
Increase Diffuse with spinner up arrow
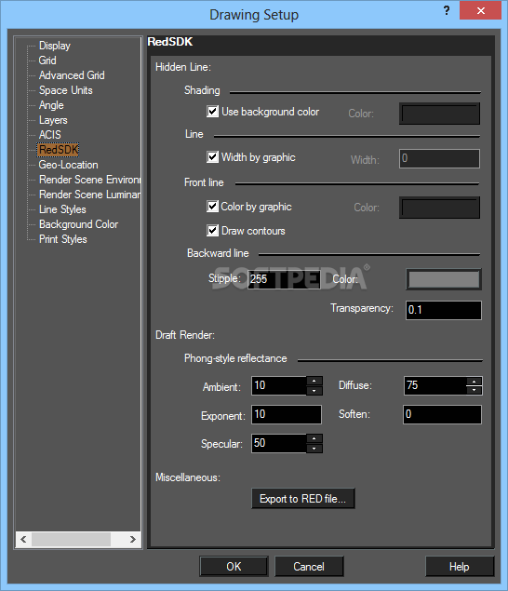475,381
